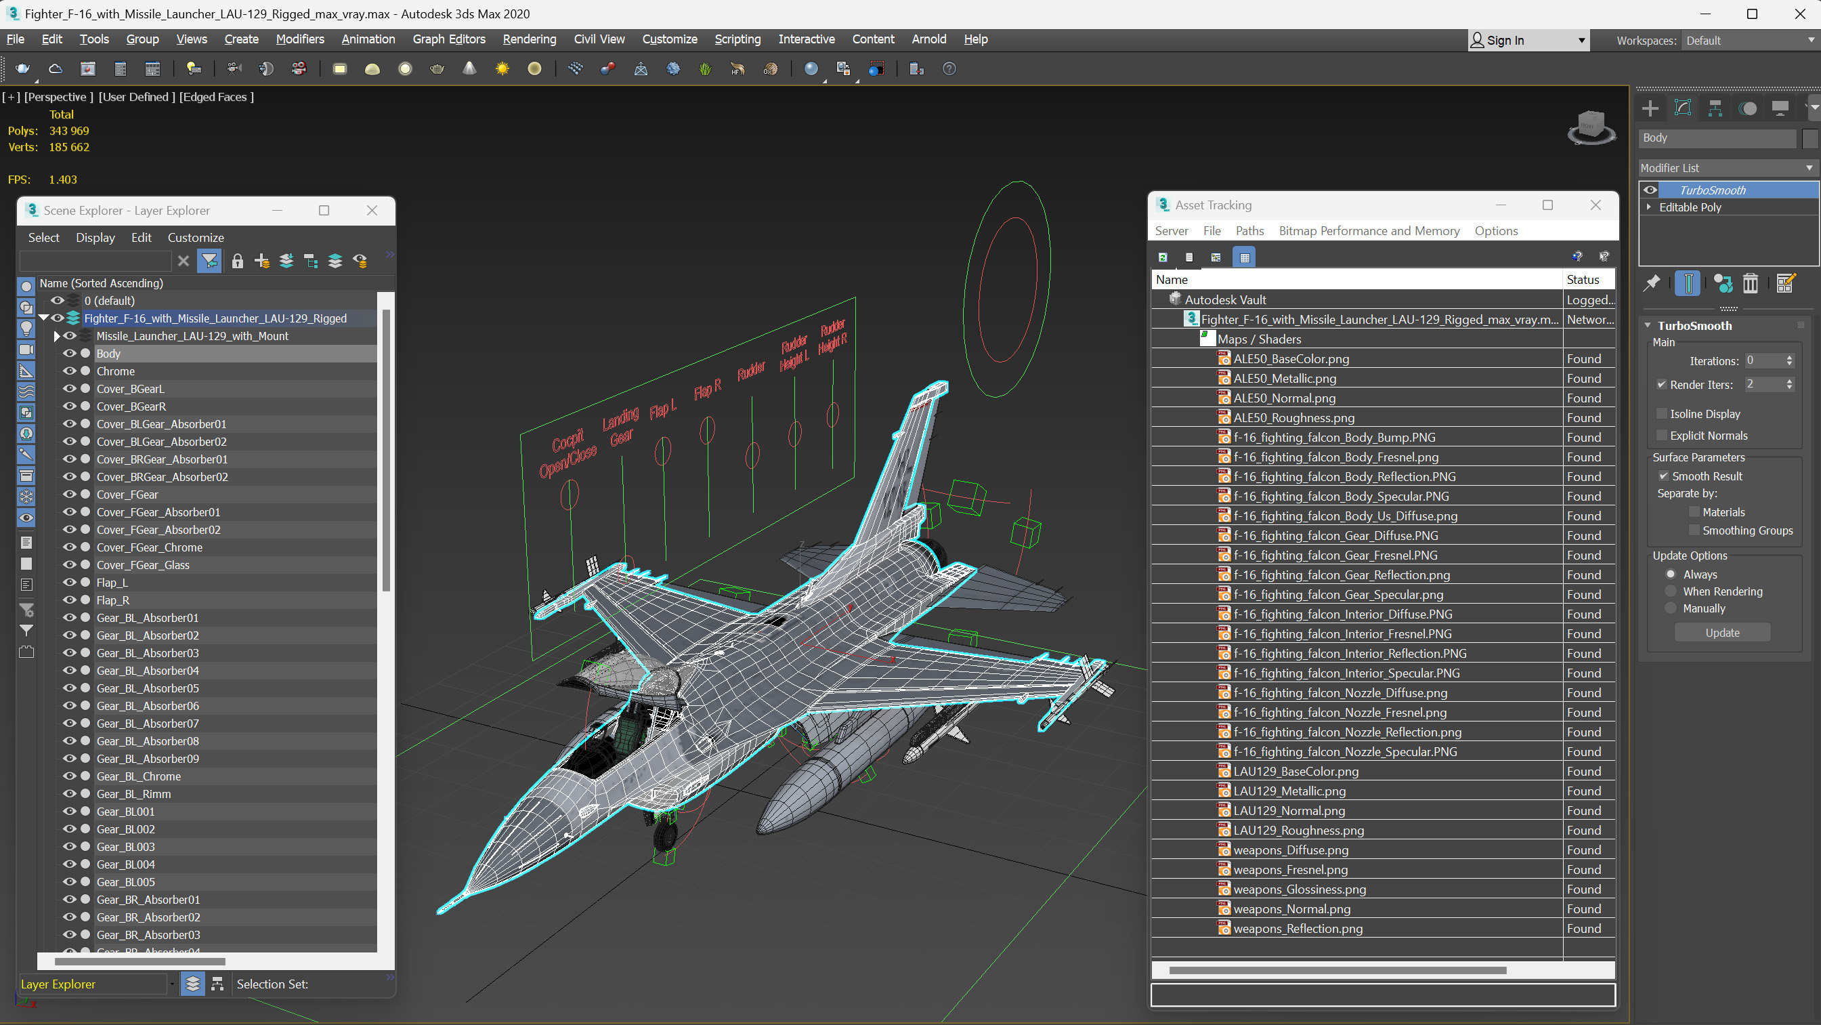This screenshot has width=1821, height=1025.
Task: Click Configure Modifier Sets icon
Action: point(1786,284)
